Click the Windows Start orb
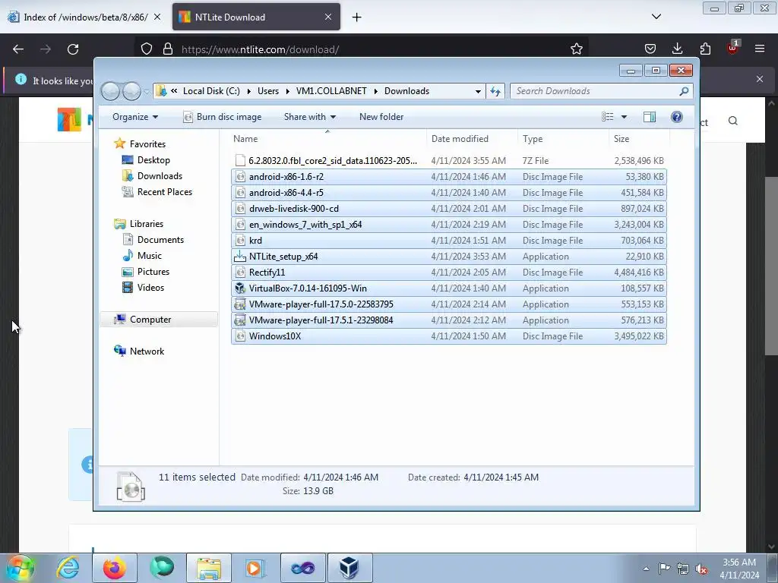 (x=21, y=568)
